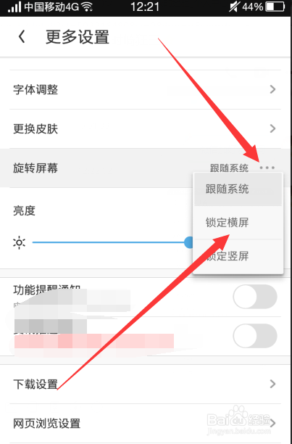The width and height of the screenshot is (292, 444).
Task: Tap the signal strength bars icon
Action: (x=14, y=7)
